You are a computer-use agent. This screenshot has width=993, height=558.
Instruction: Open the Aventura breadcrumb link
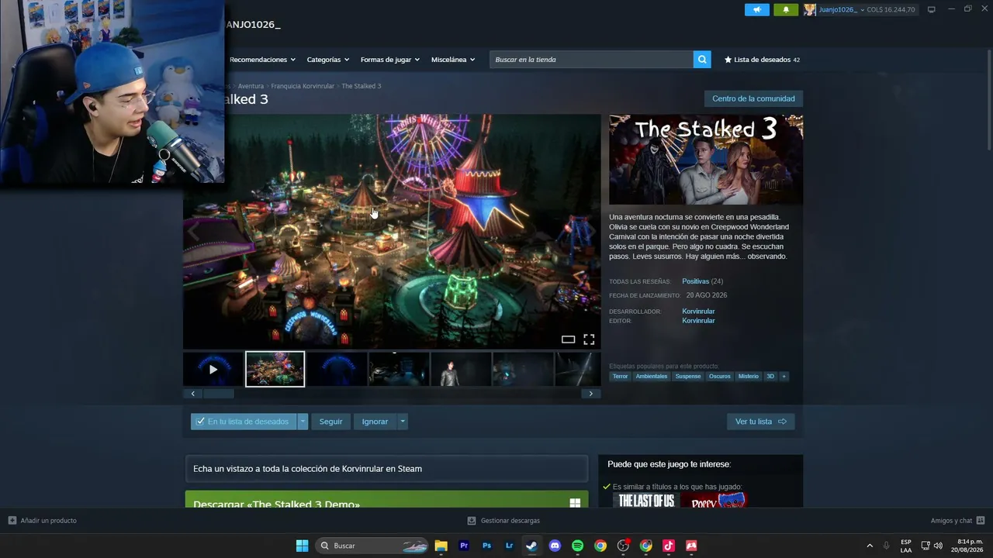[251, 86]
